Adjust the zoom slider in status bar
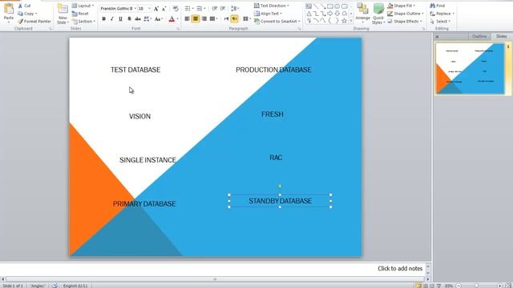The height and width of the screenshot is (288, 513). pos(476,286)
